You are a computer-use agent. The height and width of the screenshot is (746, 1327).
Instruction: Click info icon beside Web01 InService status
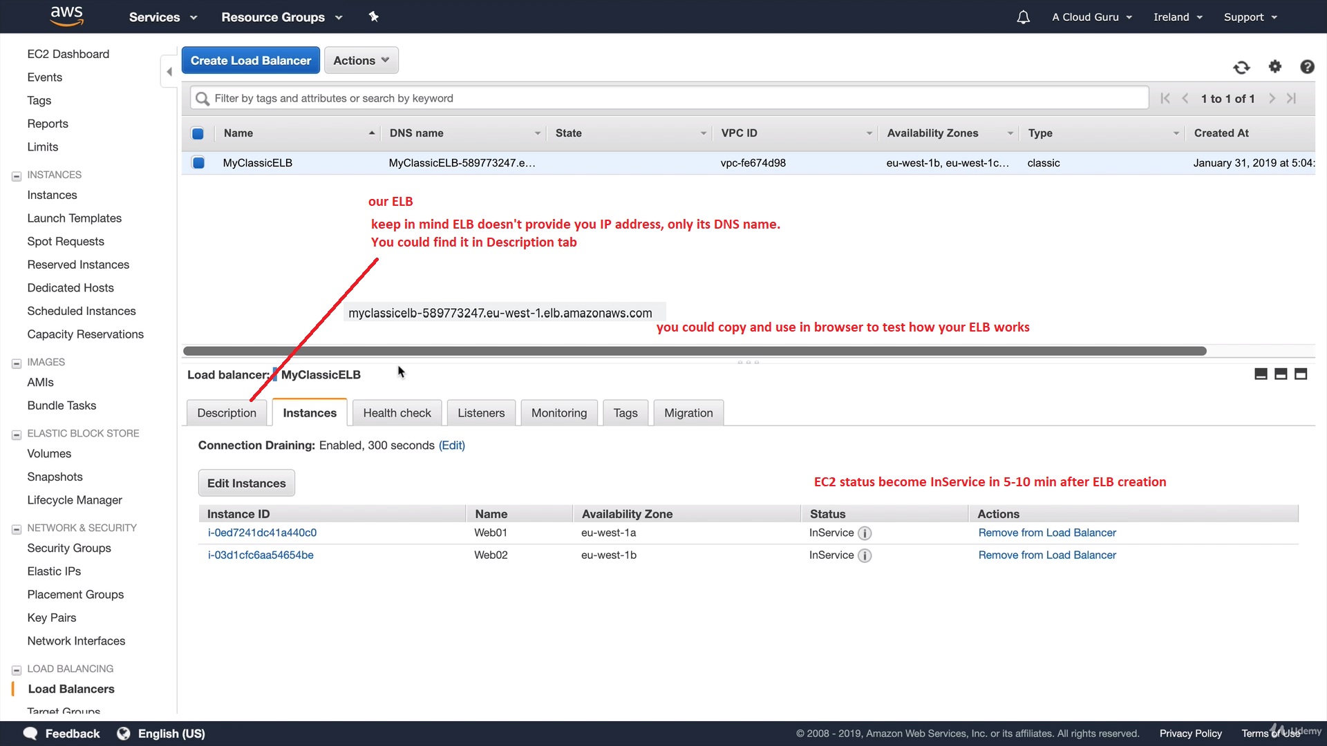865,533
